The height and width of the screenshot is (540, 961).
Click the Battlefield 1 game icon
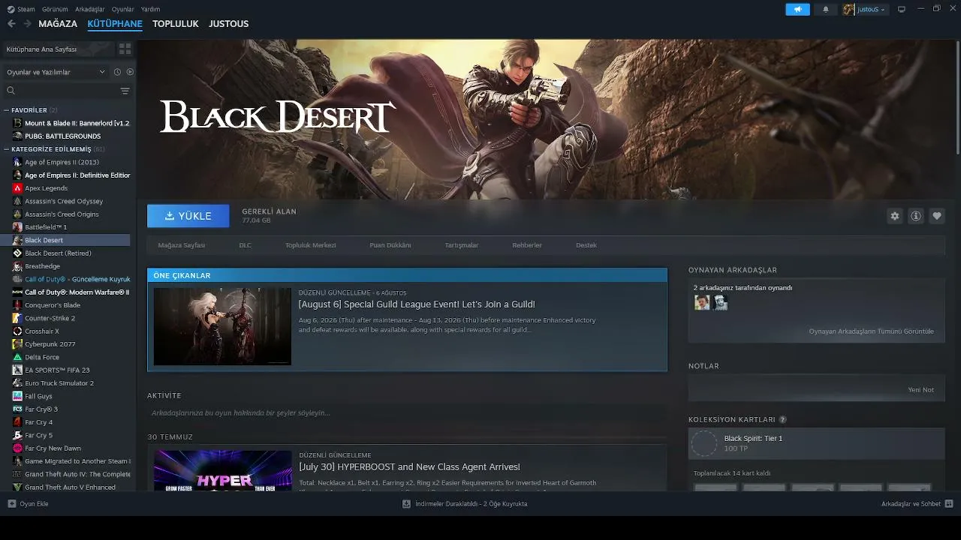point(17,227)
